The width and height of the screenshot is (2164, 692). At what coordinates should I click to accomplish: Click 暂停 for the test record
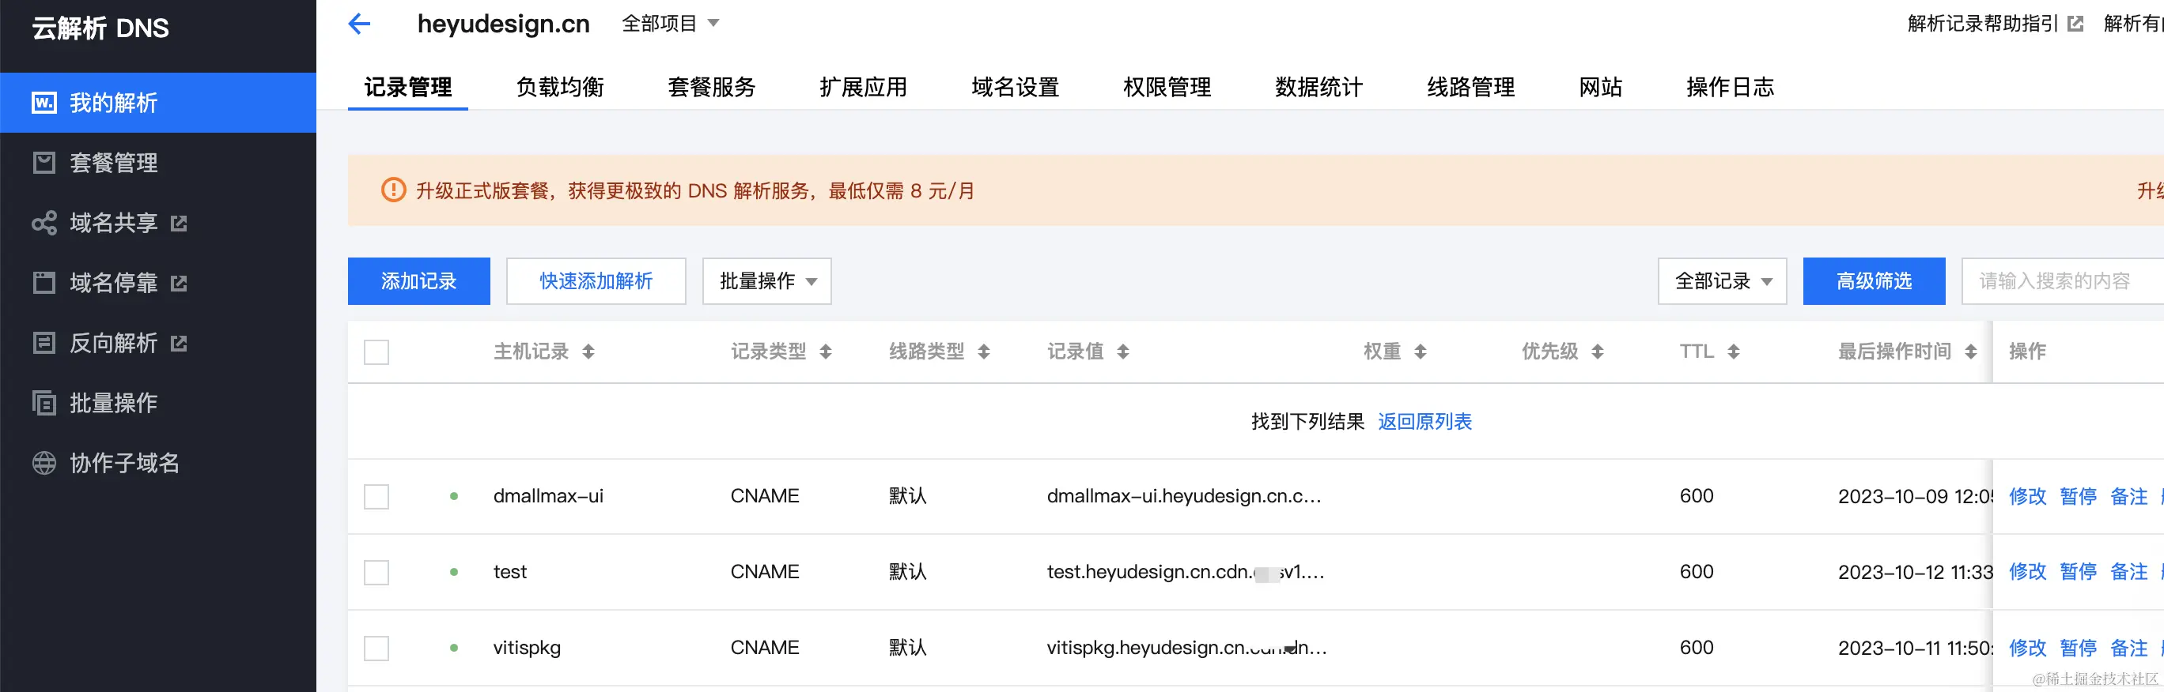pos(2079,572)
